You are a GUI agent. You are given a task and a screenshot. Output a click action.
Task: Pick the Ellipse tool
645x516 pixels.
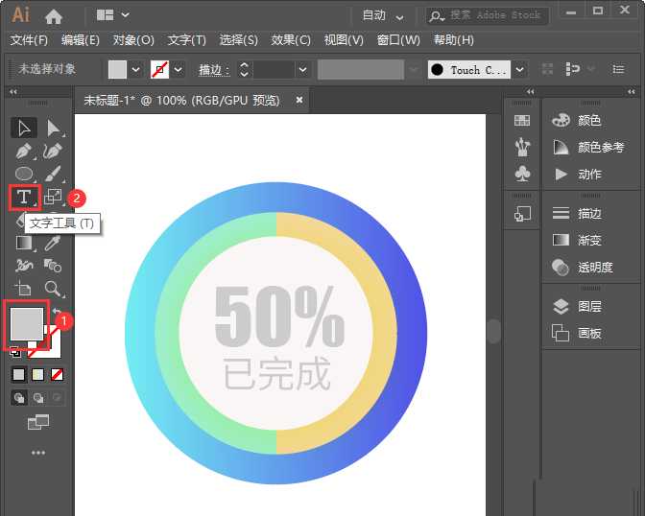pos(23,174)
